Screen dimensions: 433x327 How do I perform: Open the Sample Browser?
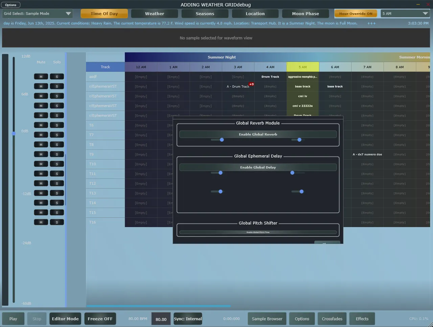[x=267, y=319]
